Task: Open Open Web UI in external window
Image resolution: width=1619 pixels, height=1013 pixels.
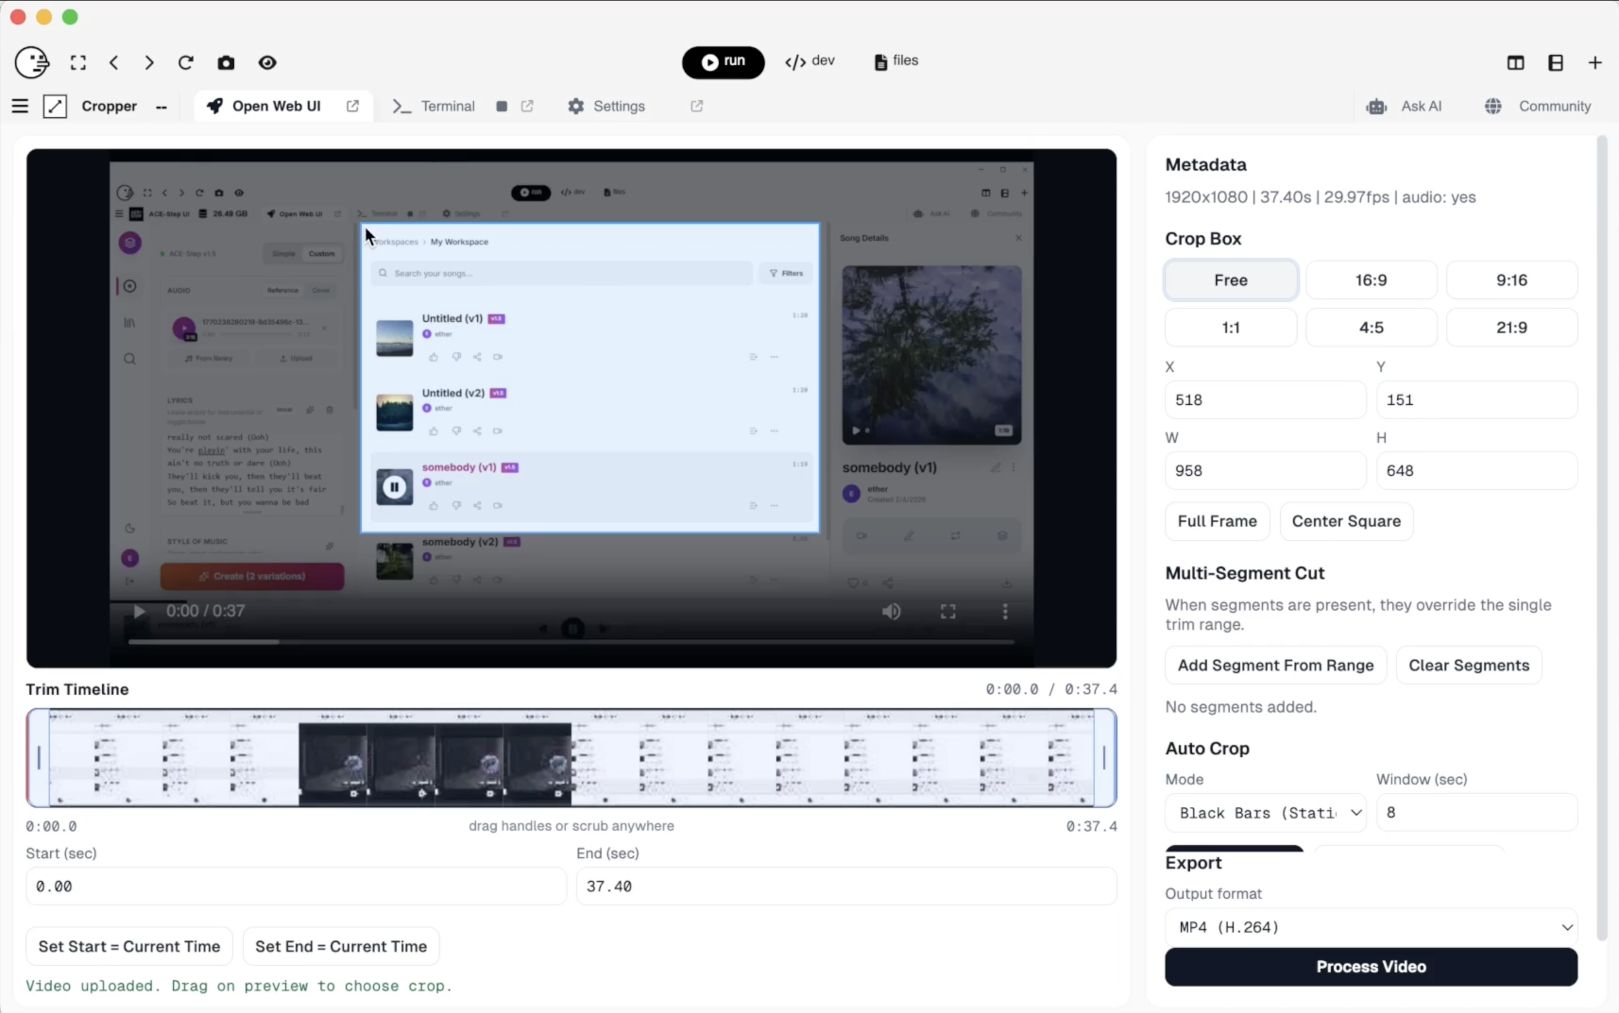Action: (x=352, y=106)
